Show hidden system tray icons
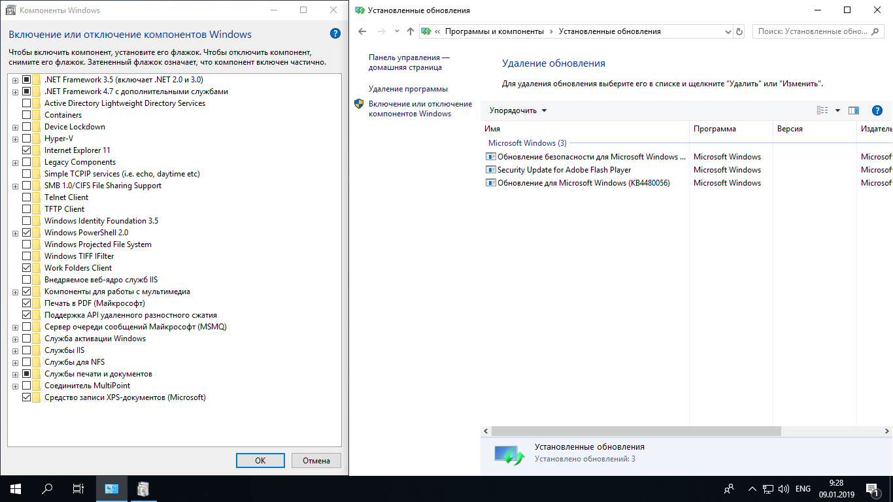The height and width of the screenshot is (502, 893). [x=752, y=489]
